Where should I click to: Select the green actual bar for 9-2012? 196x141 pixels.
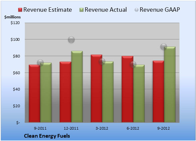(x=170, y=85)
